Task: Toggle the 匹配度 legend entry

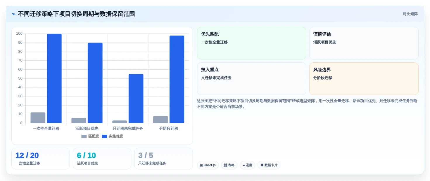Action: [90, 136]
